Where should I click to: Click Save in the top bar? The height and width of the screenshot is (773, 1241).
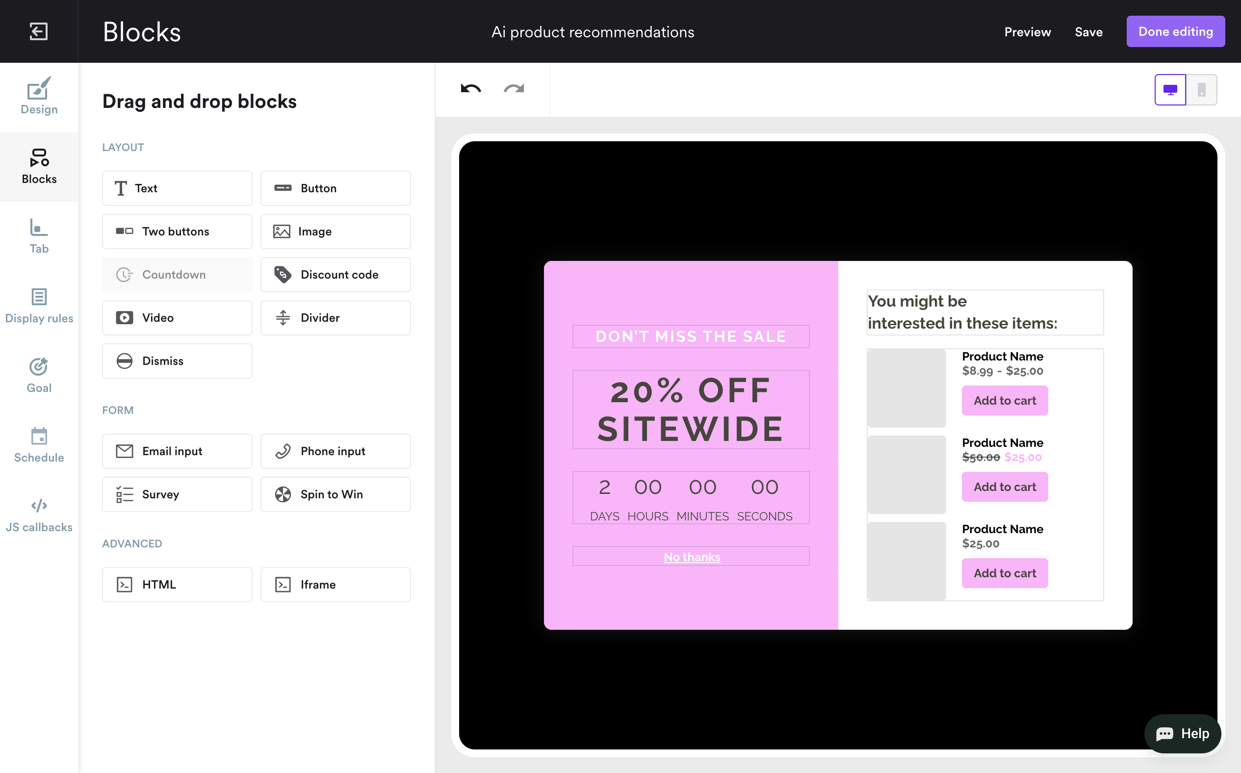(1088, 32)
